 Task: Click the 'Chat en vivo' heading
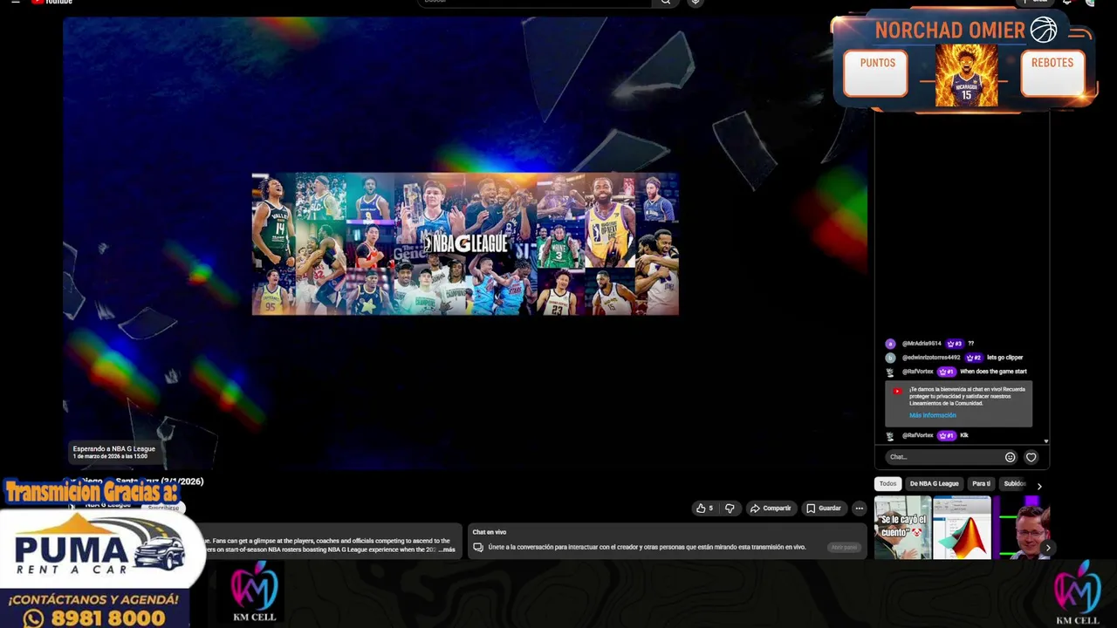[489, 532]
